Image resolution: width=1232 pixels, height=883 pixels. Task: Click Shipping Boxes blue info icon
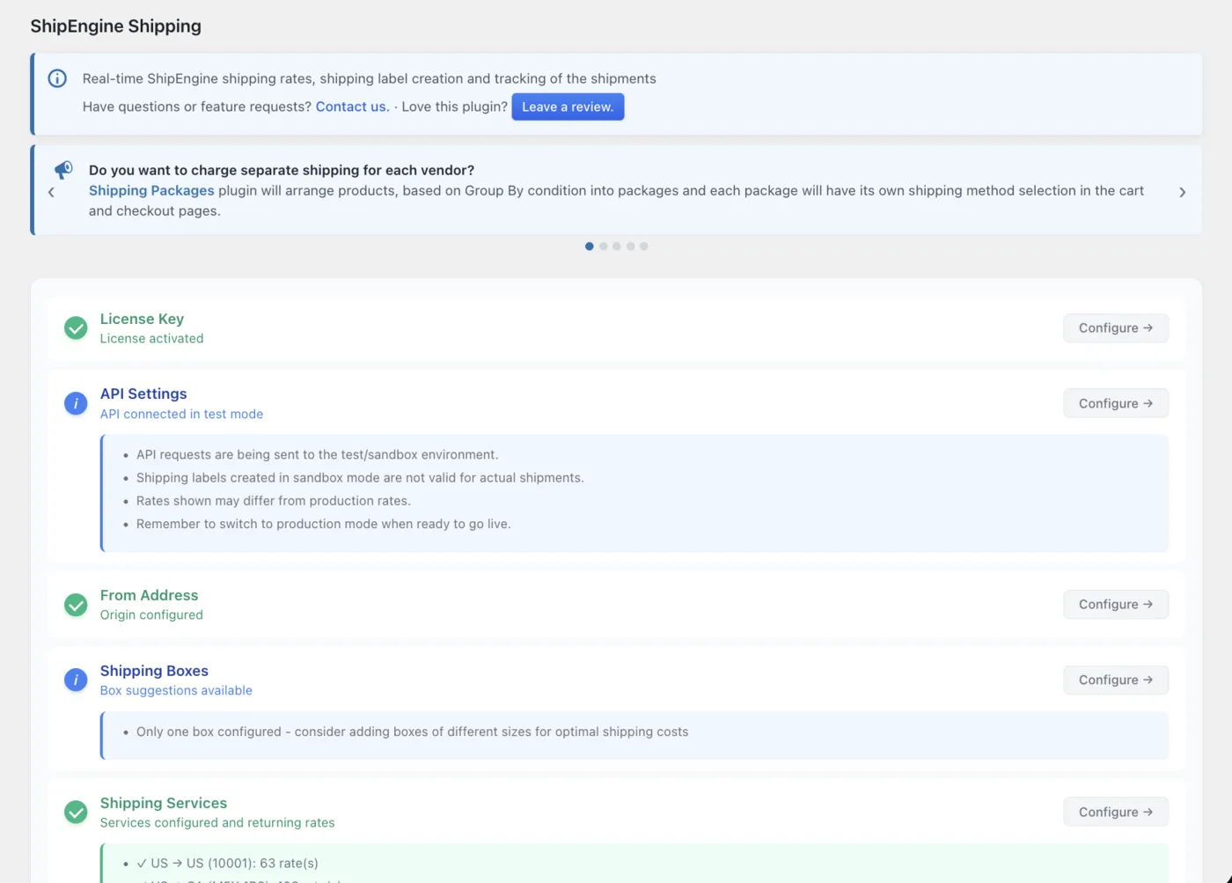(x=76, y=680)
